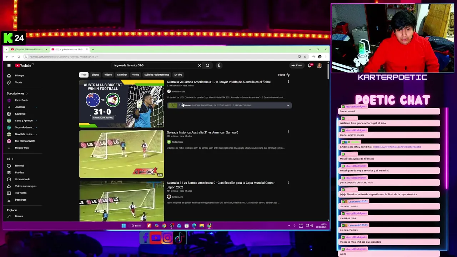
Task: Open the Chrome three-dot menu
Action: click(326, 56)
